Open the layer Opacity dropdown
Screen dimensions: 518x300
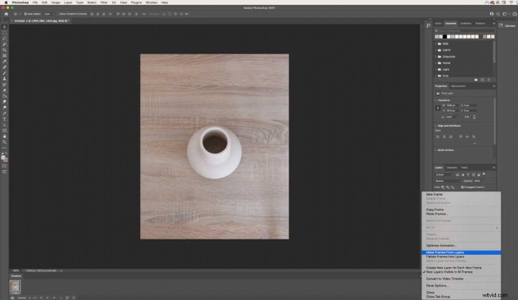(482, 181)
